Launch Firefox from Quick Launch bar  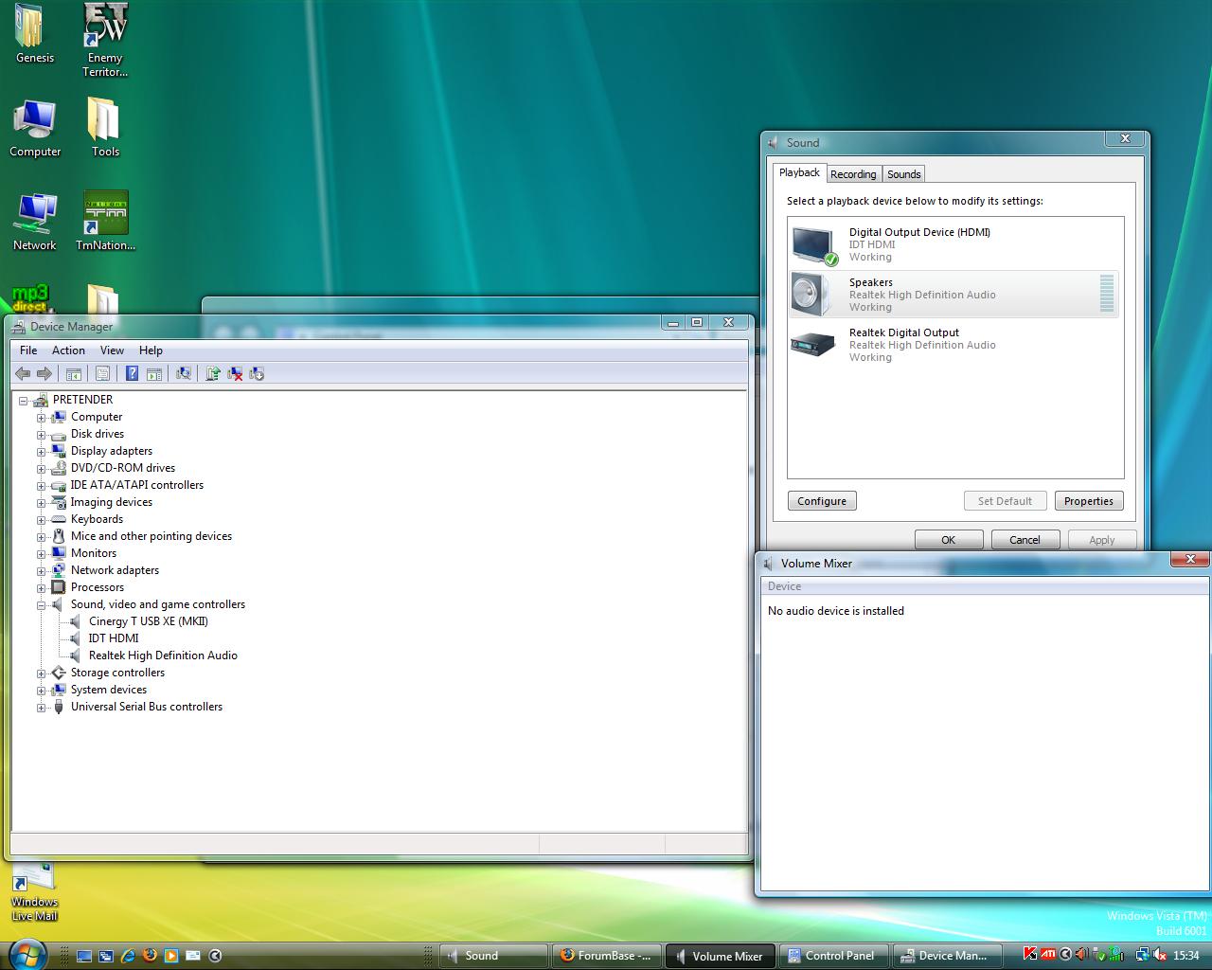pos(150,955)
